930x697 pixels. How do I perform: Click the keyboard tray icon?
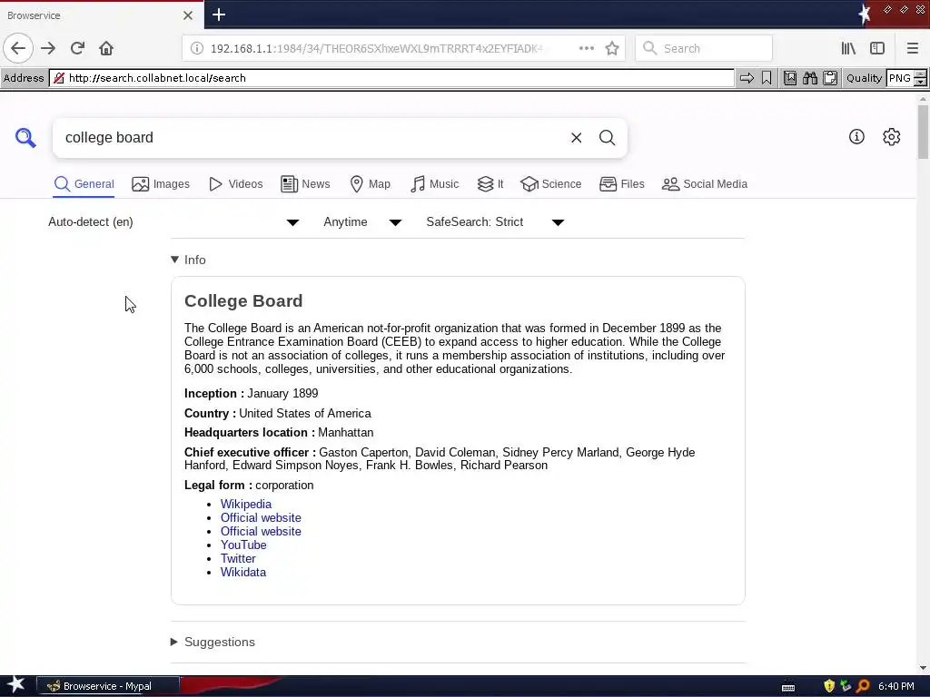pos(788,687)
